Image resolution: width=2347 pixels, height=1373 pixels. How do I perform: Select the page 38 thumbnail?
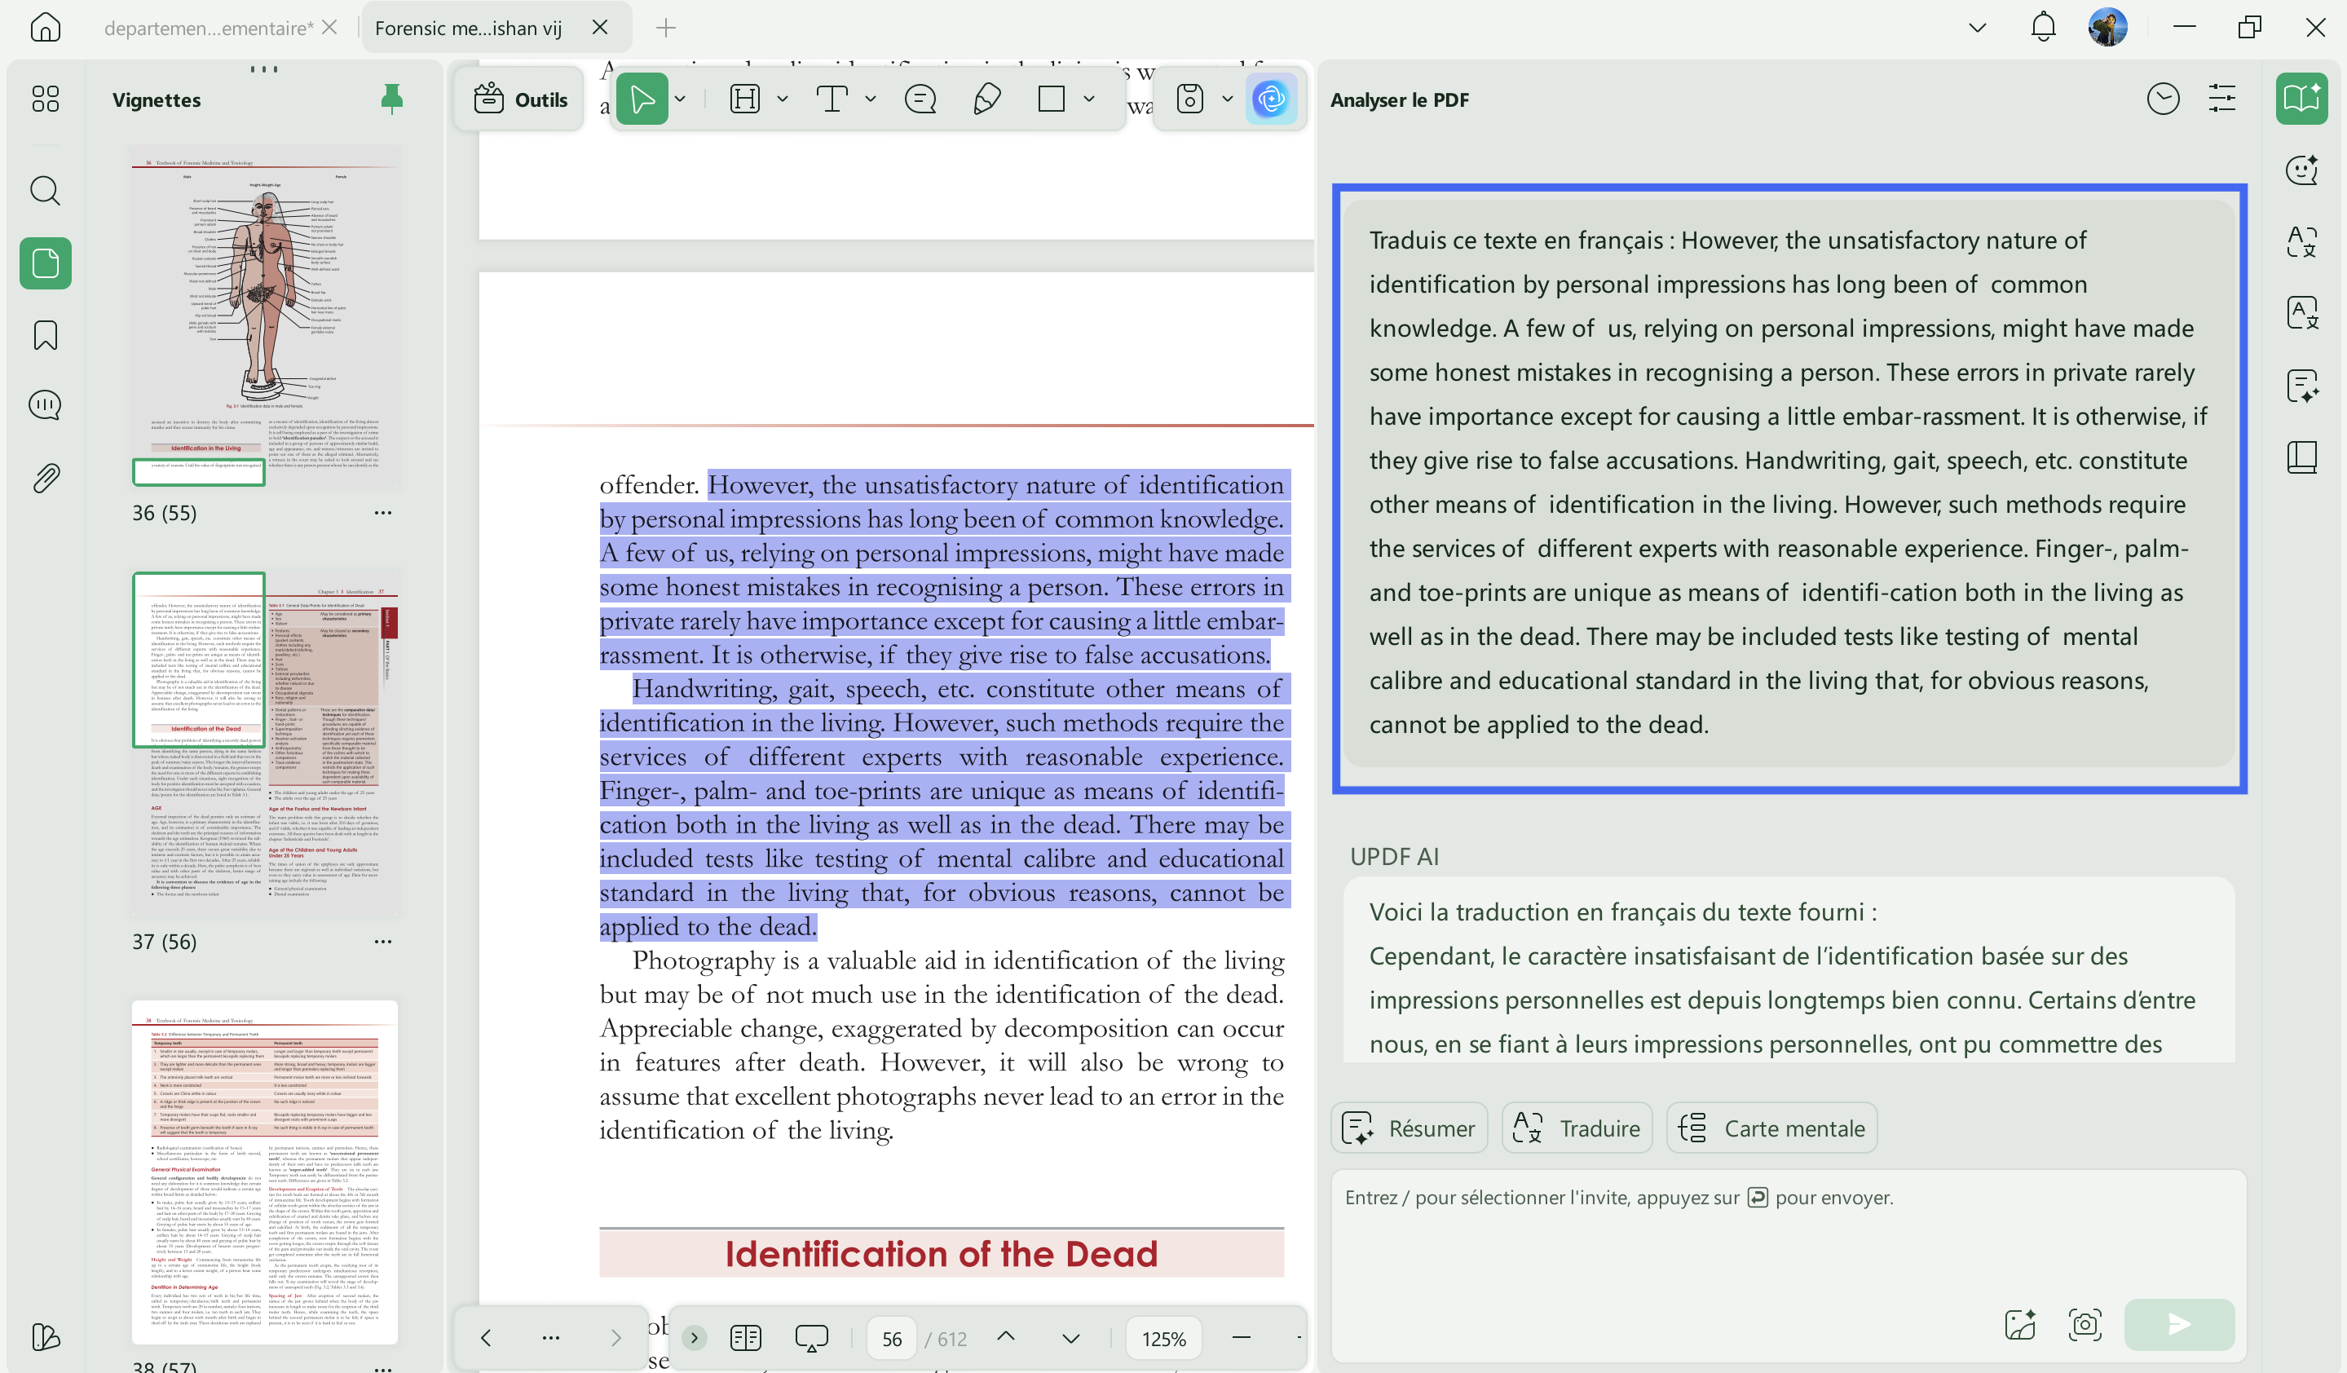click(x=264, y=1172)
